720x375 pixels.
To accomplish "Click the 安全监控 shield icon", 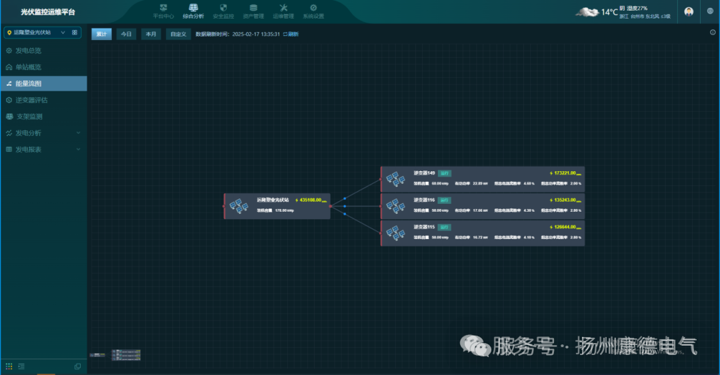I will [223, 11].
